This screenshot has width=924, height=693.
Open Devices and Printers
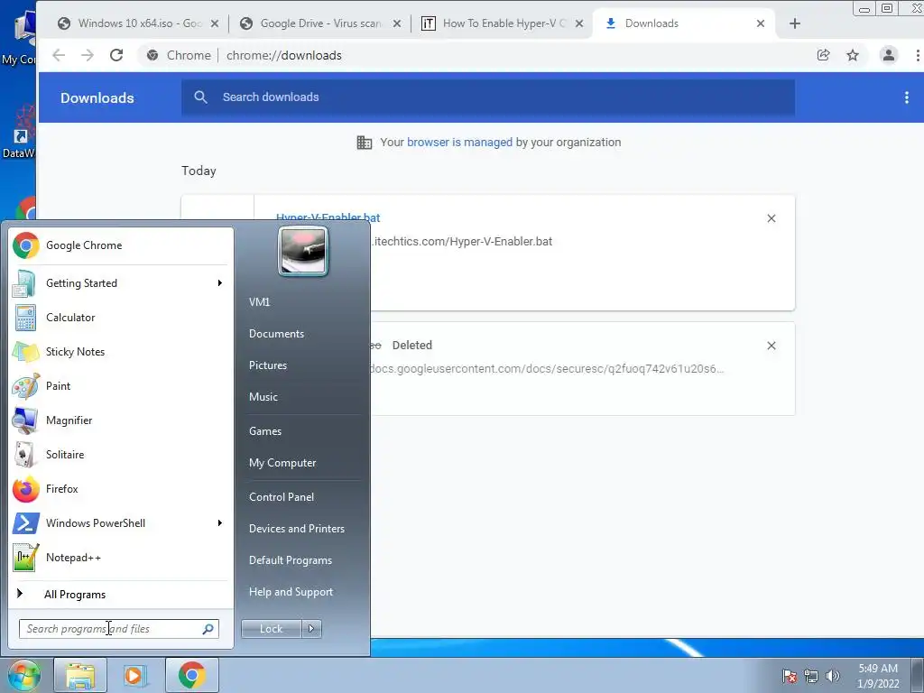pyautogui.click(x=296, y=529)
